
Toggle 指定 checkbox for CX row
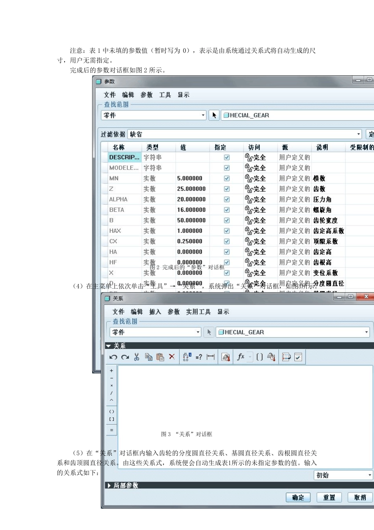[227, 241]
